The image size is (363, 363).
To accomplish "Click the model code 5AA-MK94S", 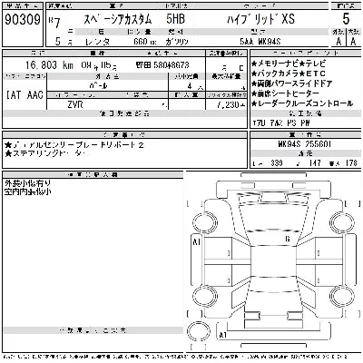I will [260, 42].
